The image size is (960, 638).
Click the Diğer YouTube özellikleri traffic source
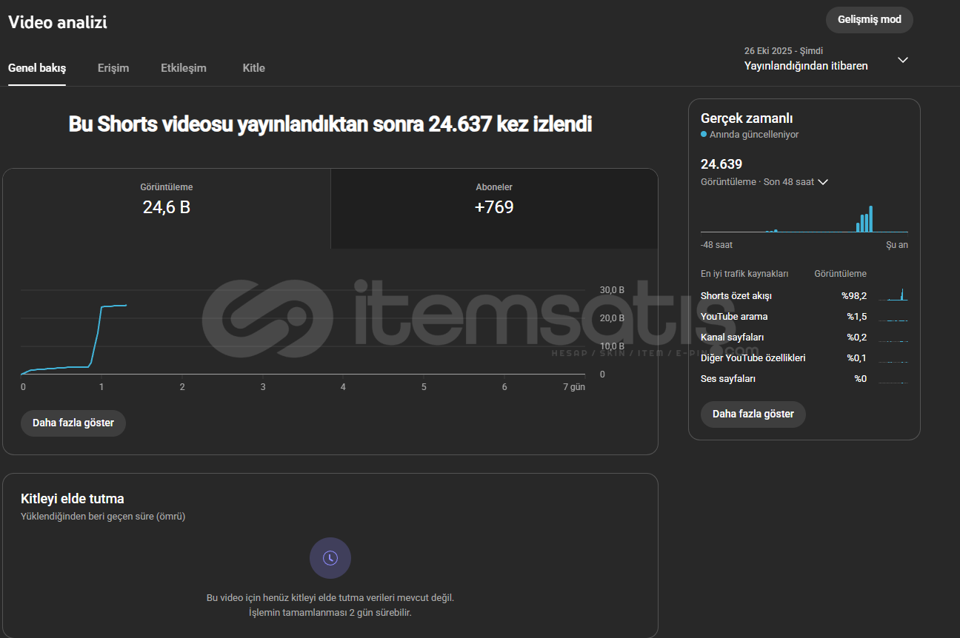point(753,358)
